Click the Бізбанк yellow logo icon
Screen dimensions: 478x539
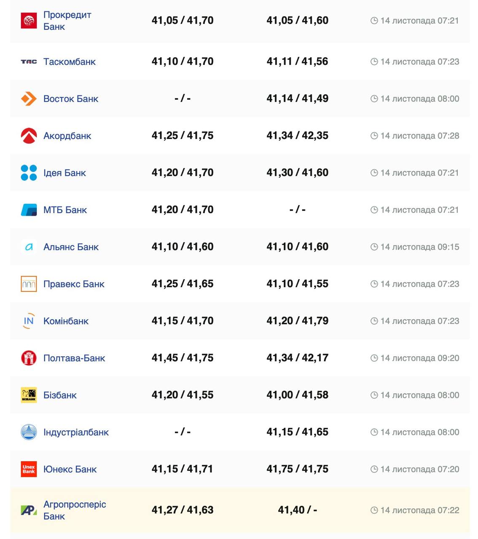[29, 395]
